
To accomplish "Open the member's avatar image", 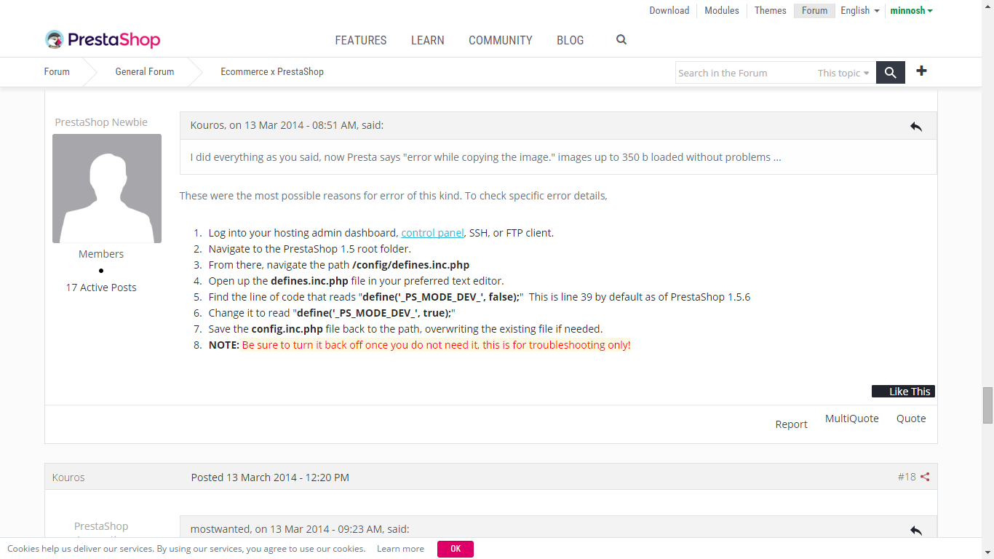I will click(x=107, y=189).
